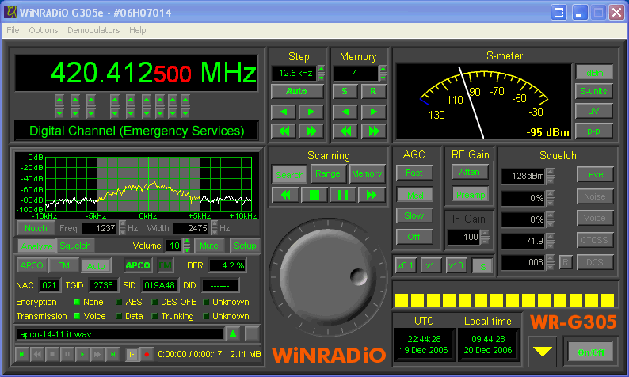Open the Demodulators menu

pos(93,30)
